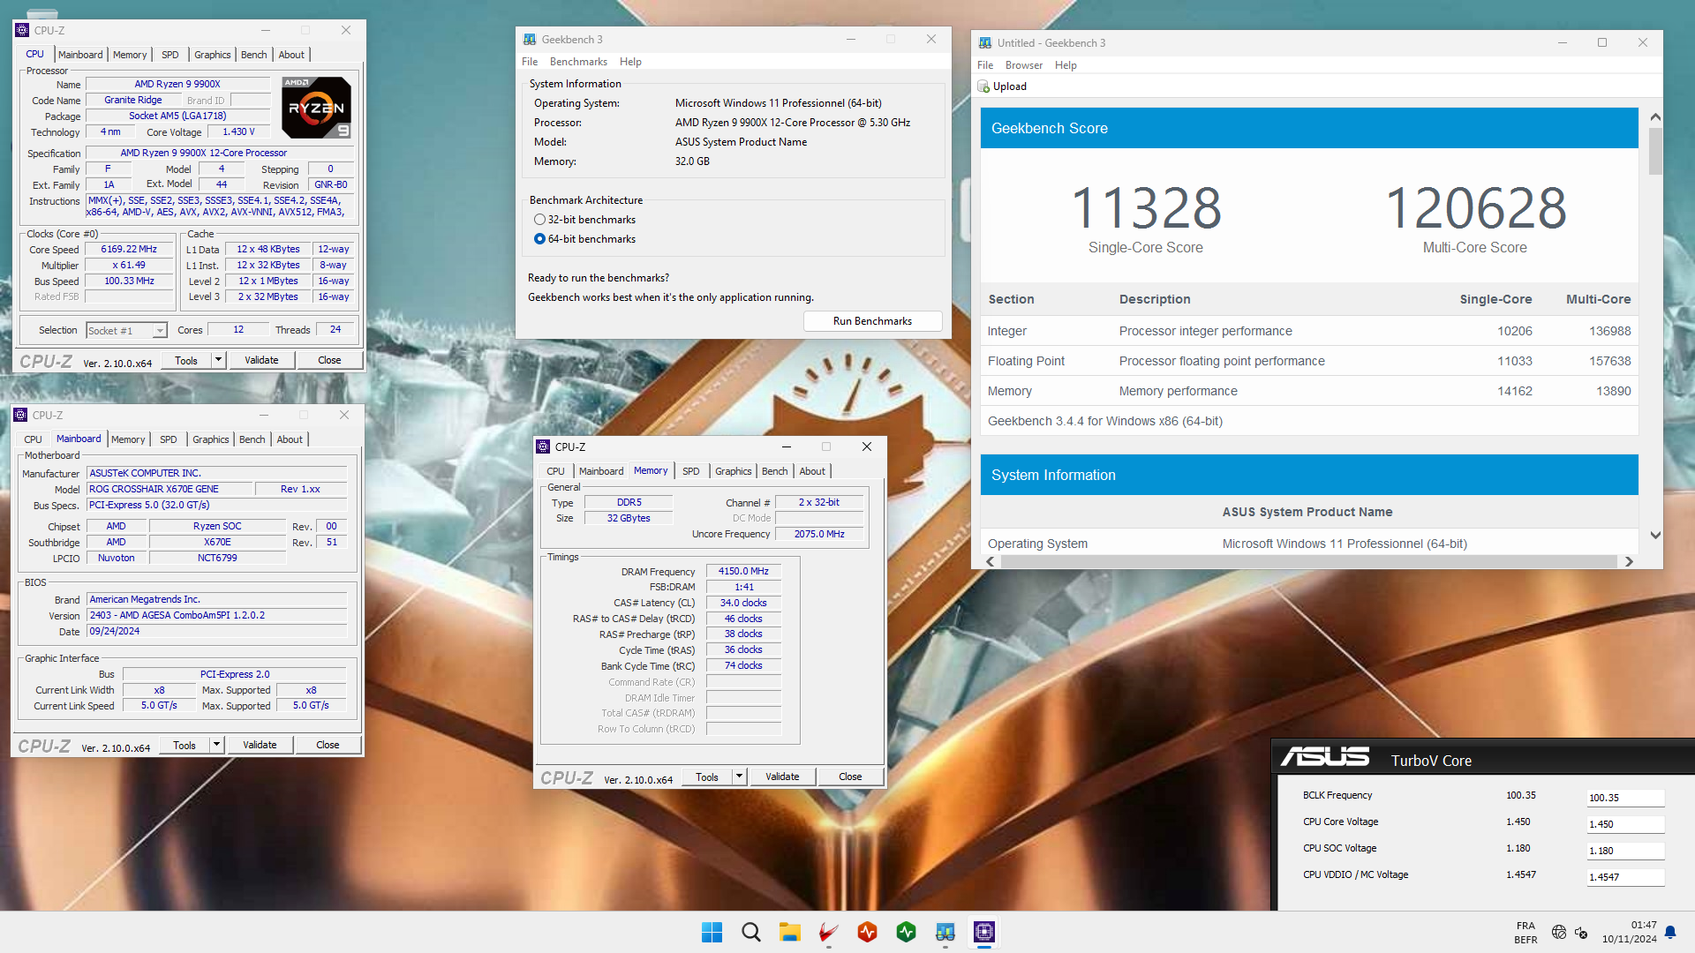Click the Upload icon in Geekbench results
Screen dimensions: 1695x953
(x=983, y=86)
